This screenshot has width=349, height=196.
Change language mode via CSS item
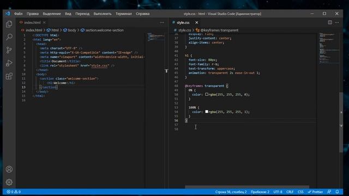pos(300,192)
